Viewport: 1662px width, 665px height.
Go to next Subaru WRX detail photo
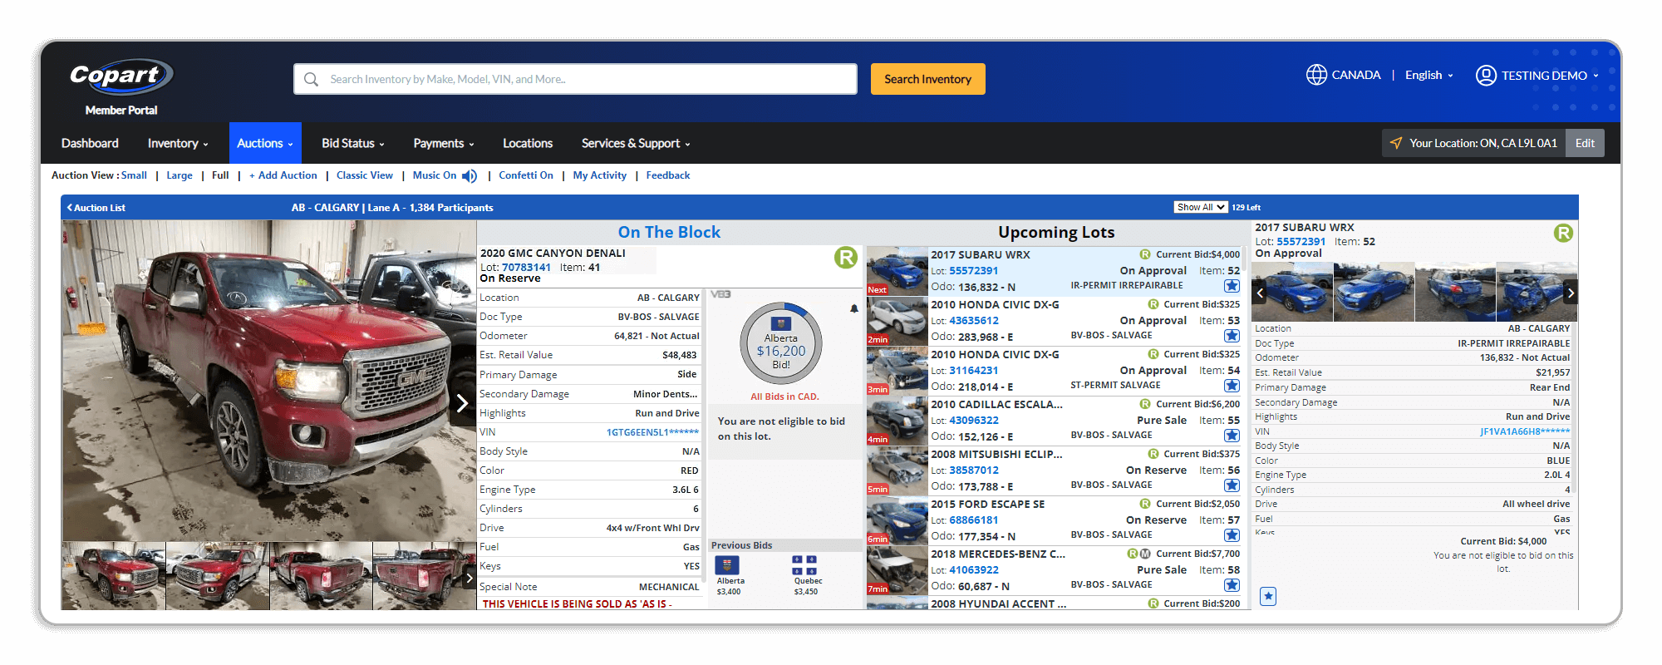(x=1570, y=293)
